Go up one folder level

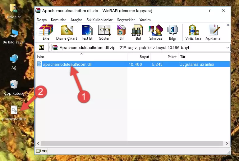tap(41, 47)
